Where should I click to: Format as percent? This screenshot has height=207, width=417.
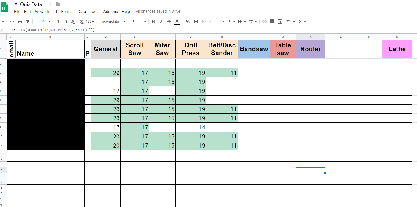(66, 21)
